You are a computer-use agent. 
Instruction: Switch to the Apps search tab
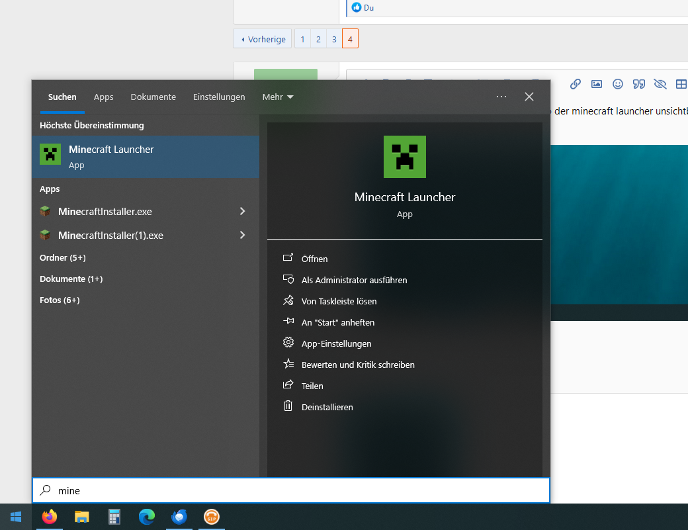coord(104,97)
